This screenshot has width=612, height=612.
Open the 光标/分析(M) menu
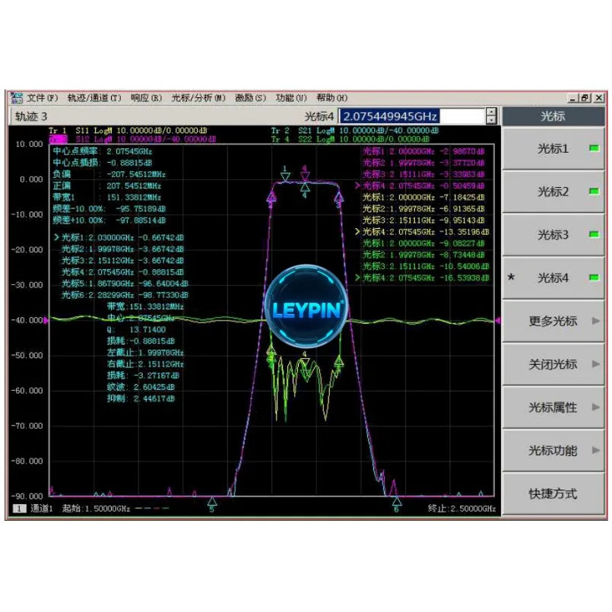pos(198,97)
